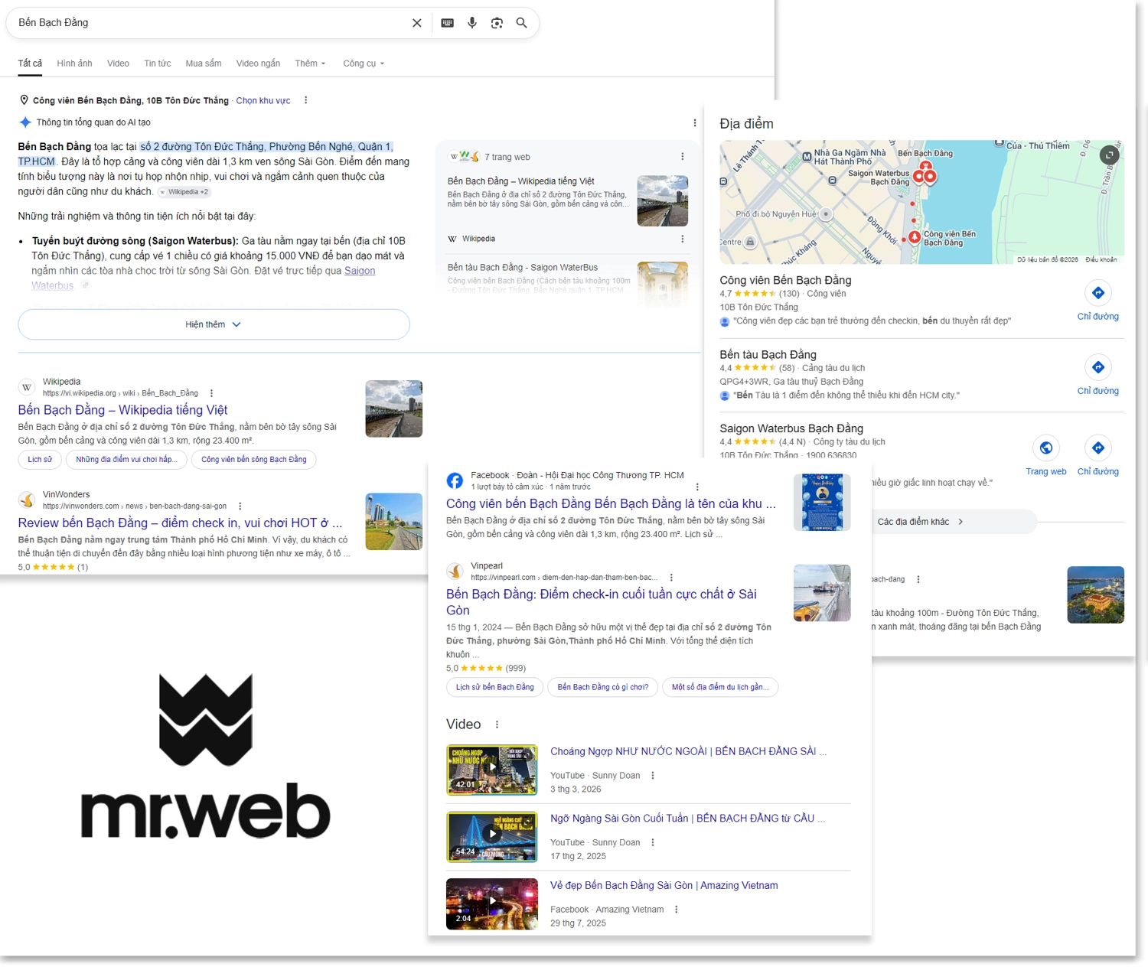Open Vẻ đẹp Bến Bạch Đằng Sài Gòn video title
1148x967 pixels.
point(664,885)
